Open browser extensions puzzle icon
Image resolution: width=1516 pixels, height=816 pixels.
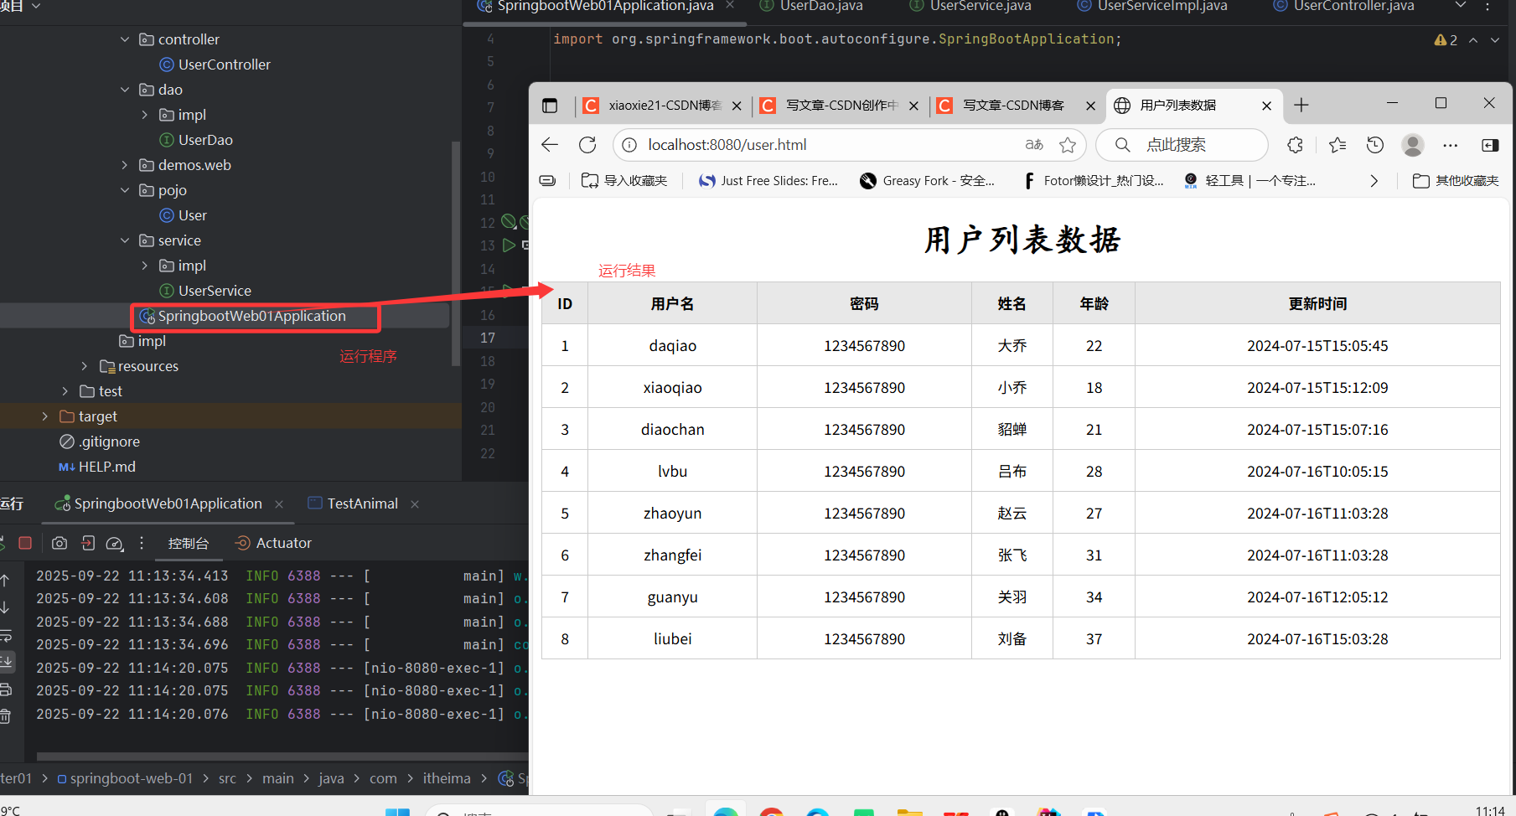1296,145
